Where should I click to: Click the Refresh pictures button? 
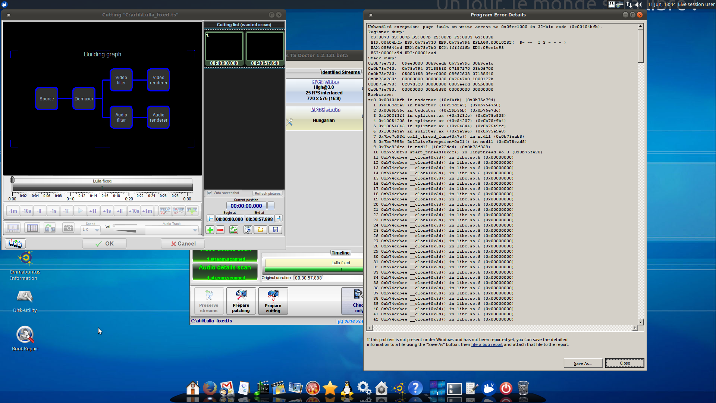[268, 194]
